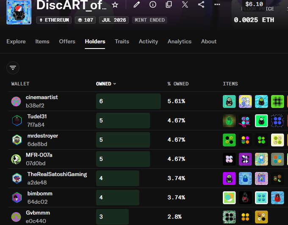
Task: Click bimbomm's red hooded blue thumbnail
Action: tap(277, 198)
